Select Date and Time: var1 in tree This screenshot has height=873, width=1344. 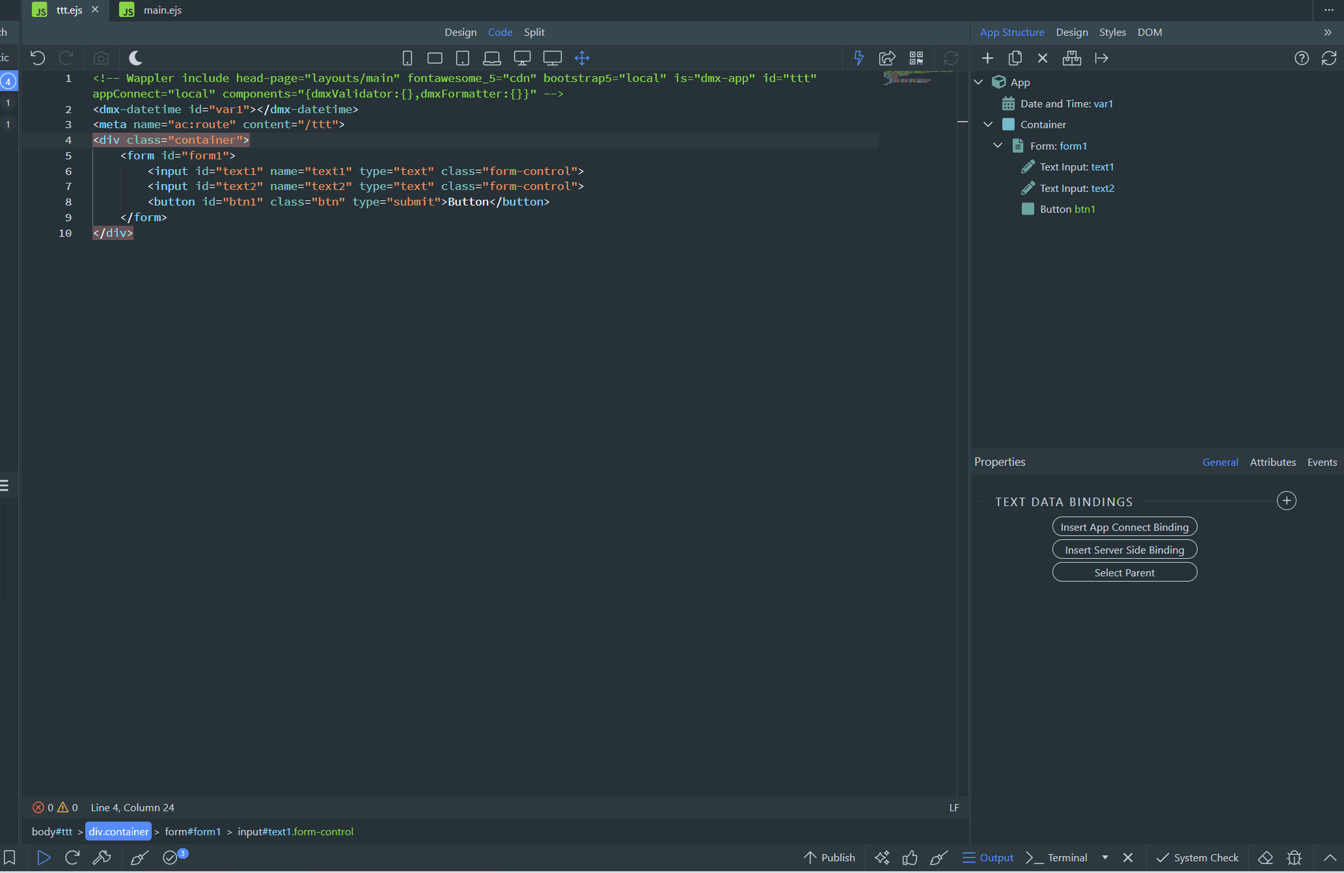(1066, 103)
